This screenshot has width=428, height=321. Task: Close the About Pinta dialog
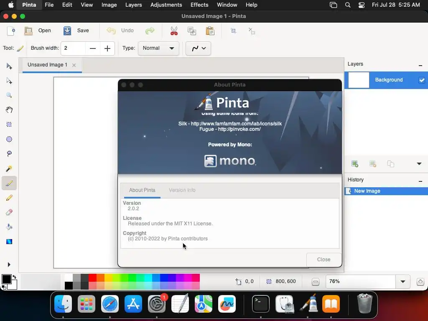point(324,260)
